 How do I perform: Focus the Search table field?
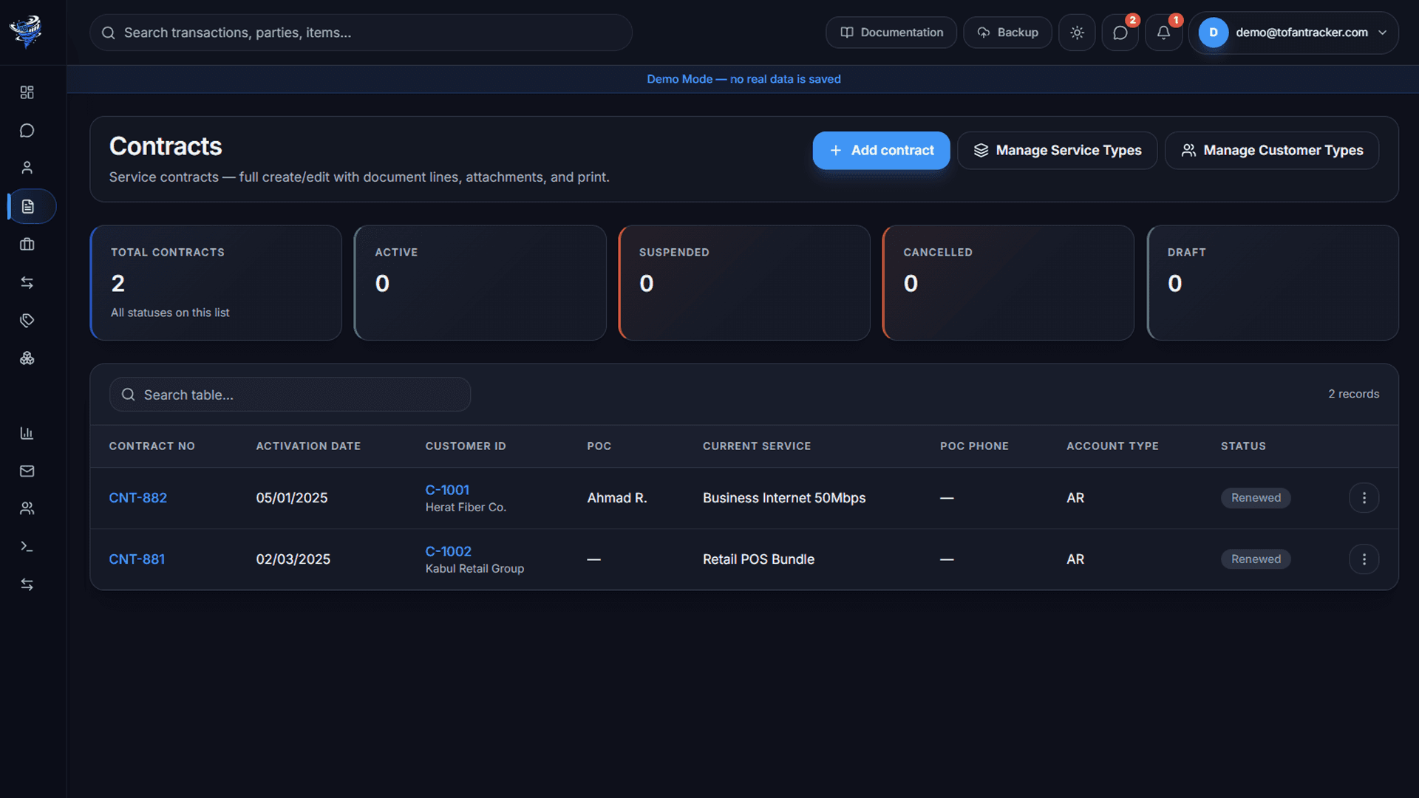(290, 395)
